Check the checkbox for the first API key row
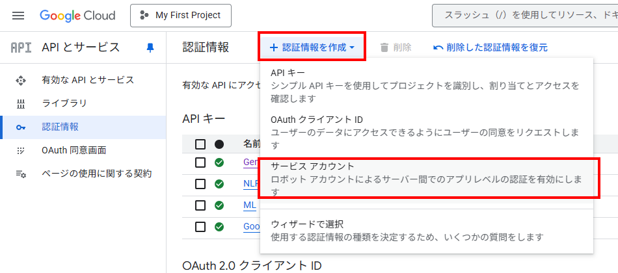 tap(200, 162)
